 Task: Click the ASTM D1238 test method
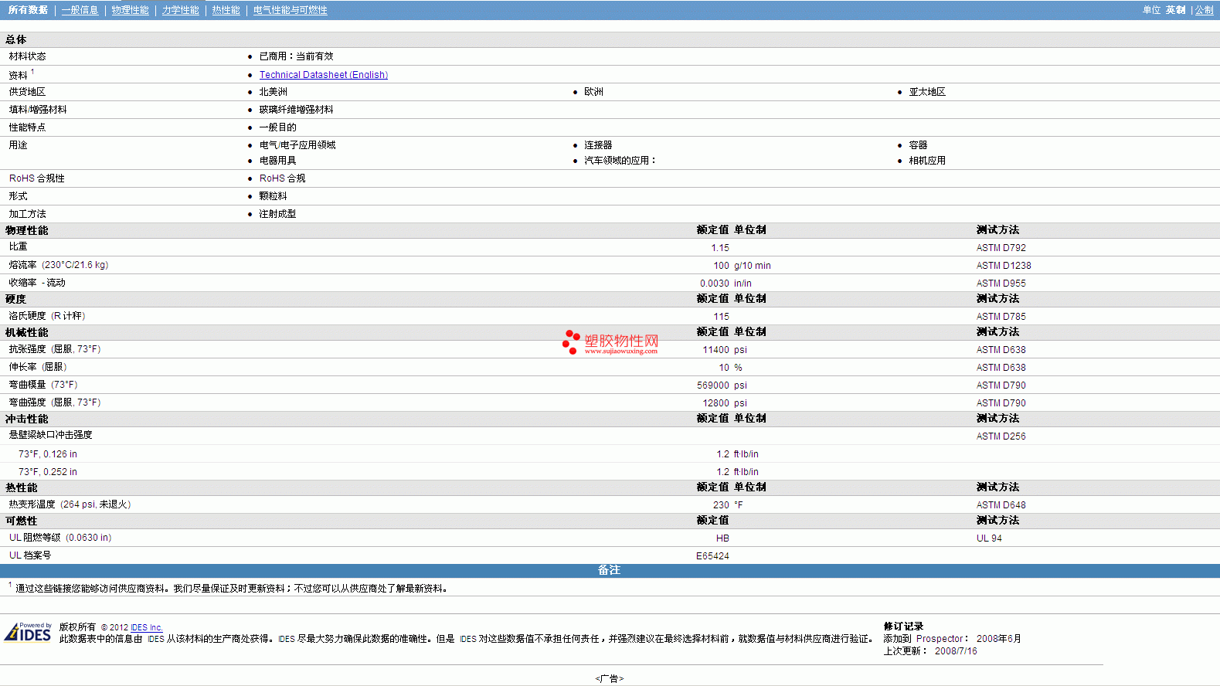1004,266
